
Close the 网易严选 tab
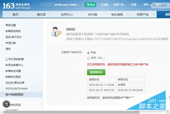154,14
